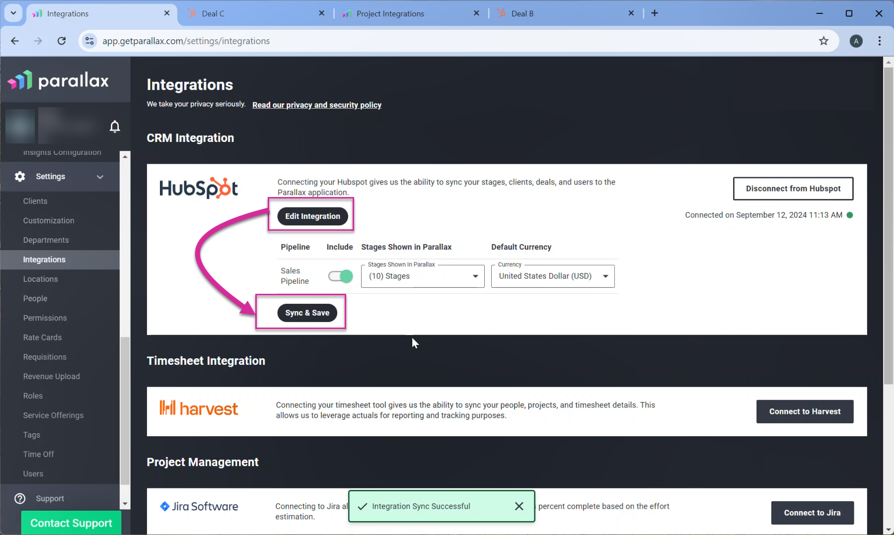Toggle Sales Pipeline include switch

click(x=340, y=276)
